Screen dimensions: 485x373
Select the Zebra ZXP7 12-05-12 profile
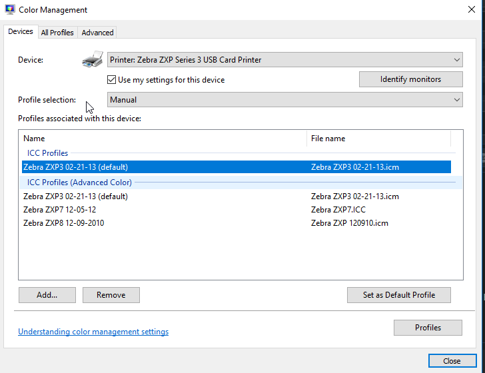click(59, 210)
